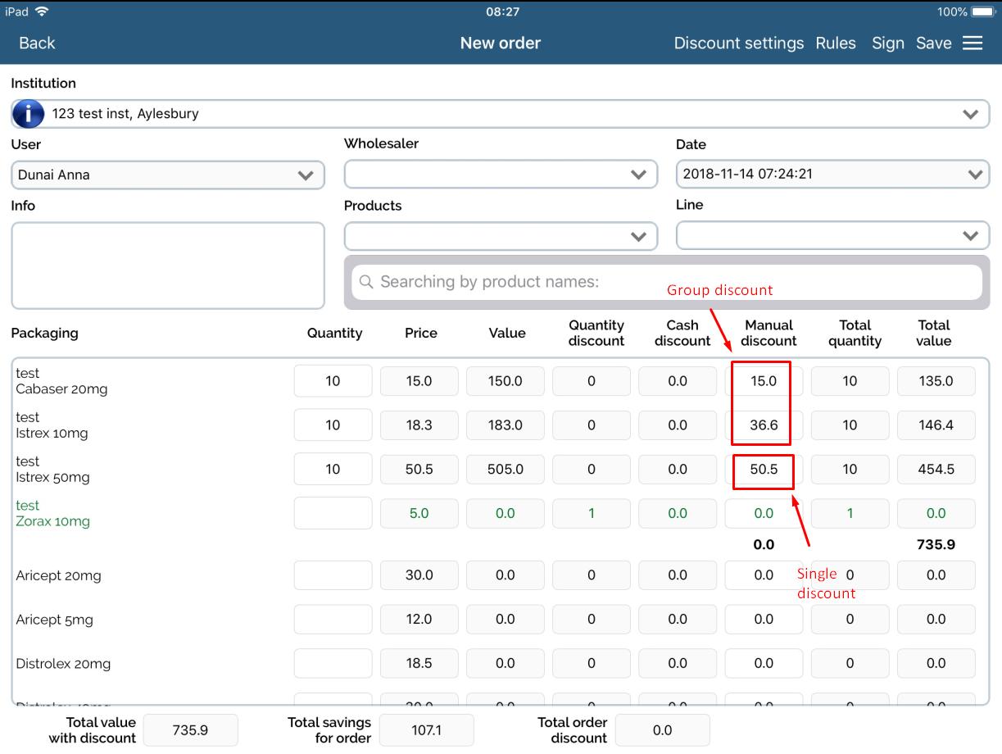Open the Wholesaler dropdown

(x=638, y=175)
